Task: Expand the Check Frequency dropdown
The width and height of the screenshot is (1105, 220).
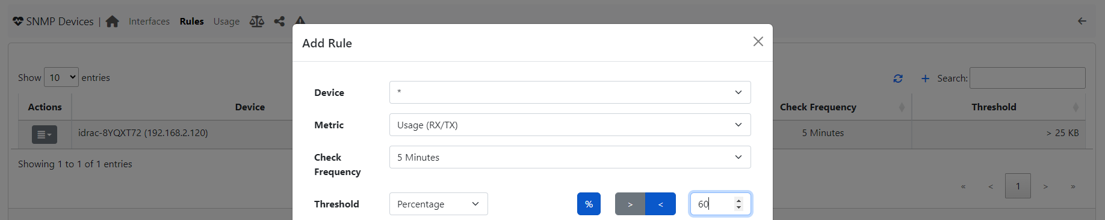Action: pos(570,157)
